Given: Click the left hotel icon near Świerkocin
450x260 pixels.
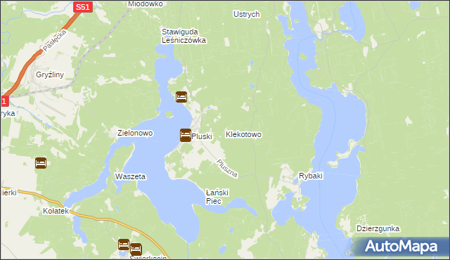Looking at the screenshot, I should coord(124,245).
